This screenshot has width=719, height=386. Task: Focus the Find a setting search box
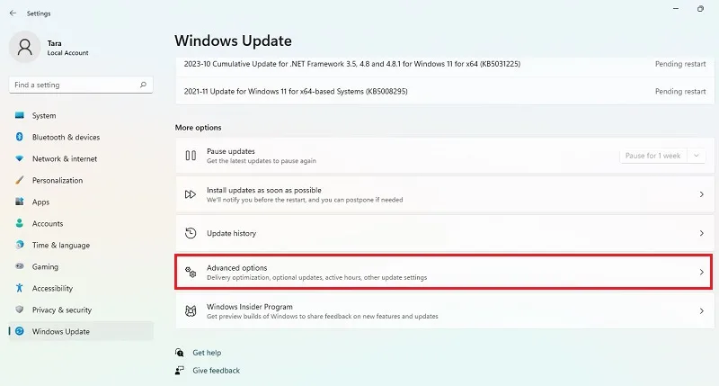point(81,85)
